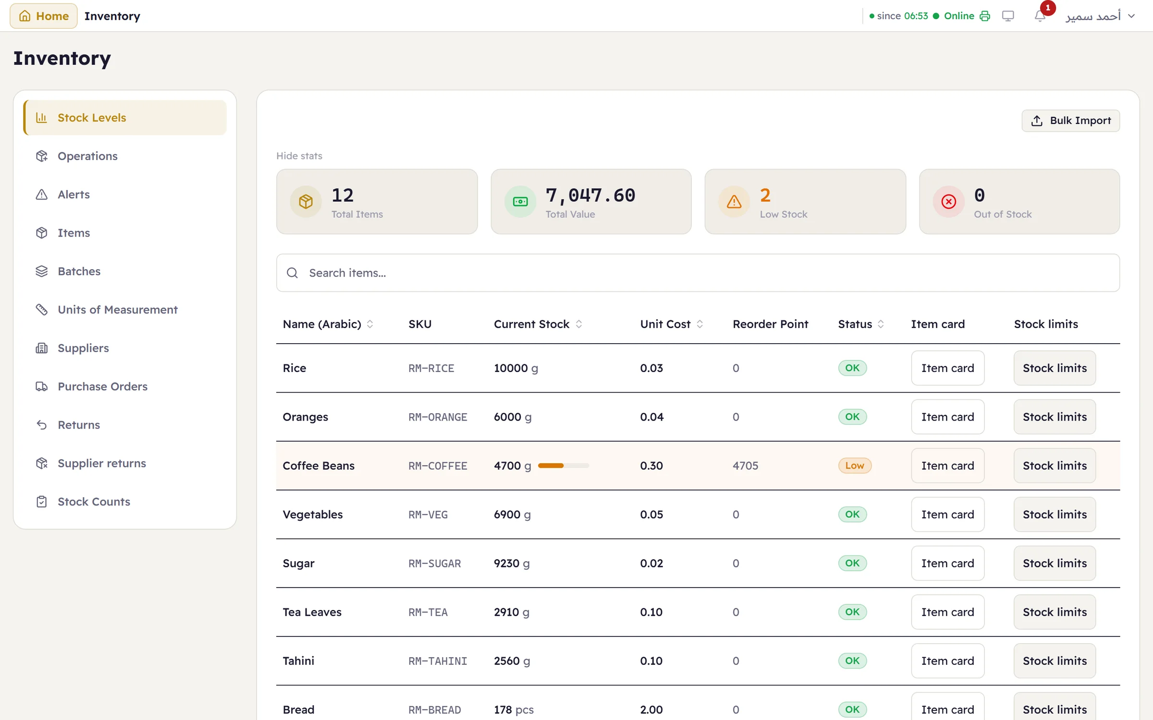Click the RM-VEG SKU text

coord(428,515)
